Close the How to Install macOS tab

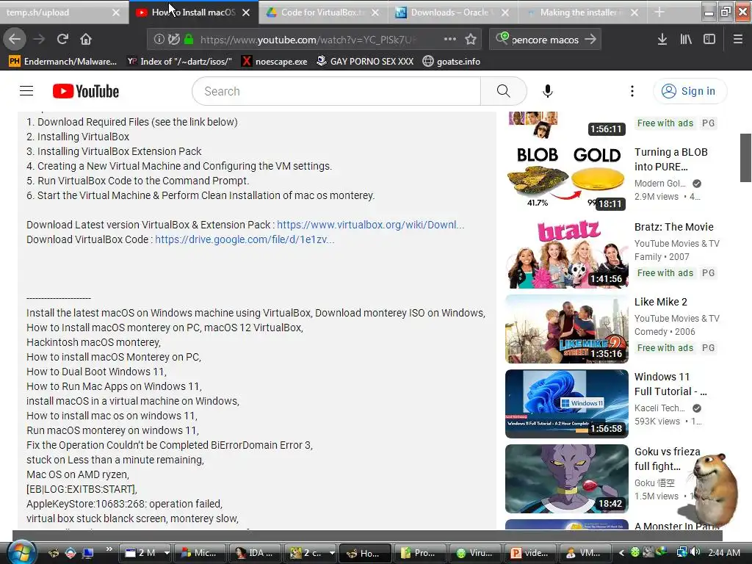(246, 12)
